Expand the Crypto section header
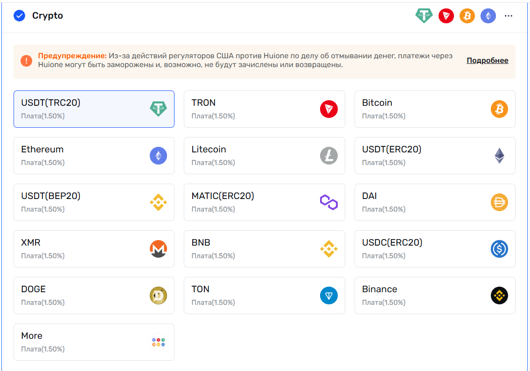This screenshot has height=371, width=530. point(48,16)
